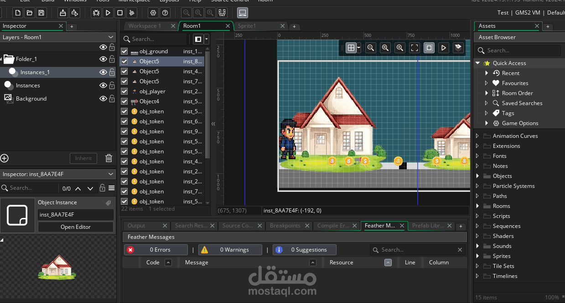Lock the Background layer
Screen dimensions: 565x303
(x=112, y=99)
